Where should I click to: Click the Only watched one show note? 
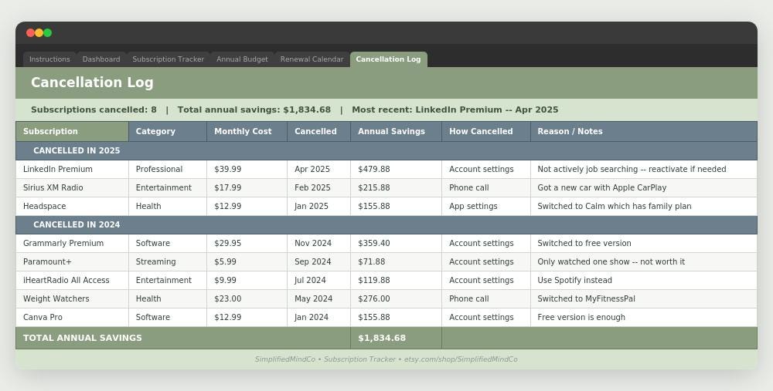pos(644,262)
